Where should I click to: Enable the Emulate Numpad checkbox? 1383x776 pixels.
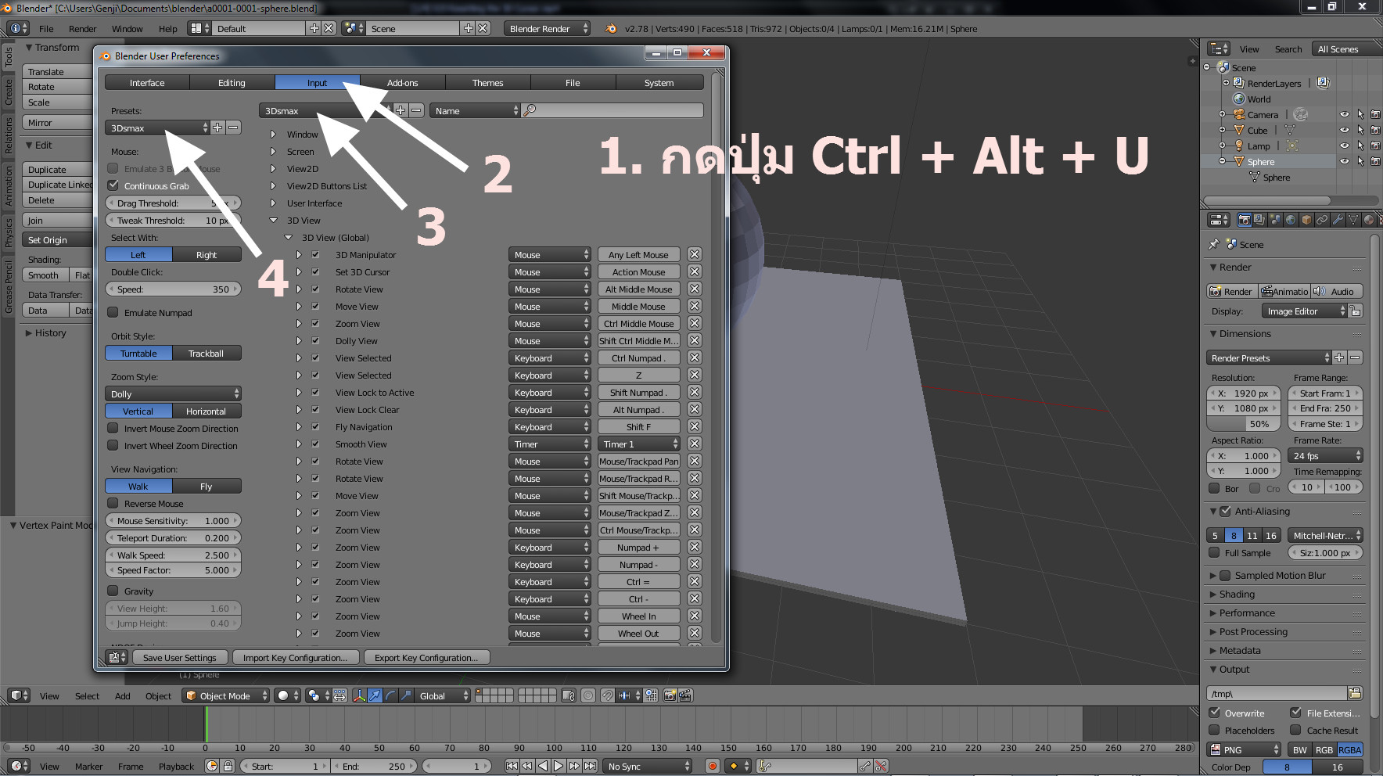point(113,312)
